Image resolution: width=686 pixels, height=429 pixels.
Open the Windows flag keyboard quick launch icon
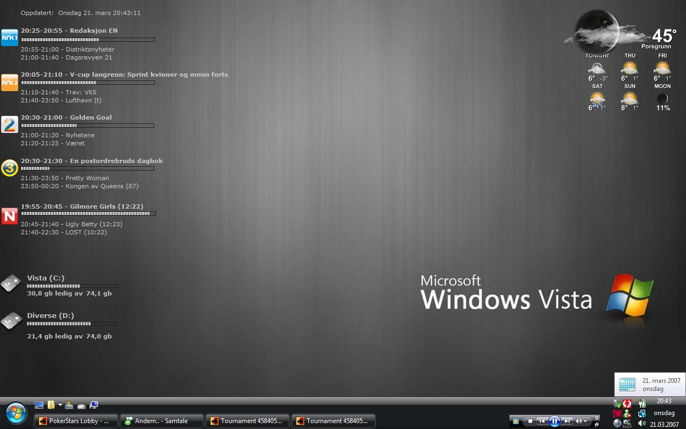[69, 405]
